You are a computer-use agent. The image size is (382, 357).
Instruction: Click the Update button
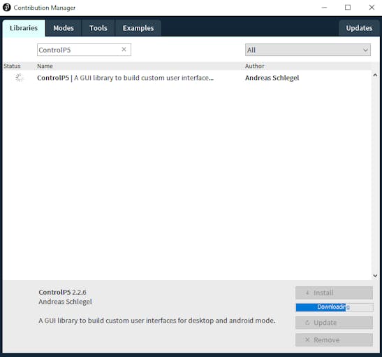(334, 323)
